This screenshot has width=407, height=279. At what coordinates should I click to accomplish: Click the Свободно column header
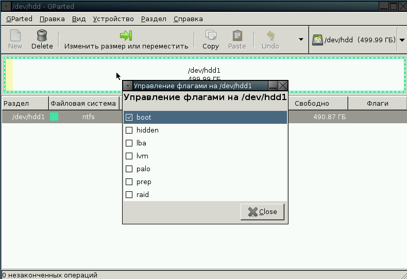point(318,103)
